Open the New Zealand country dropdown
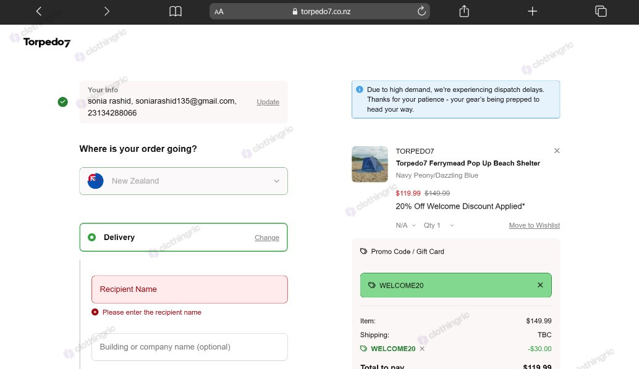Screen dimensions: 639x369 click(184, 181)
